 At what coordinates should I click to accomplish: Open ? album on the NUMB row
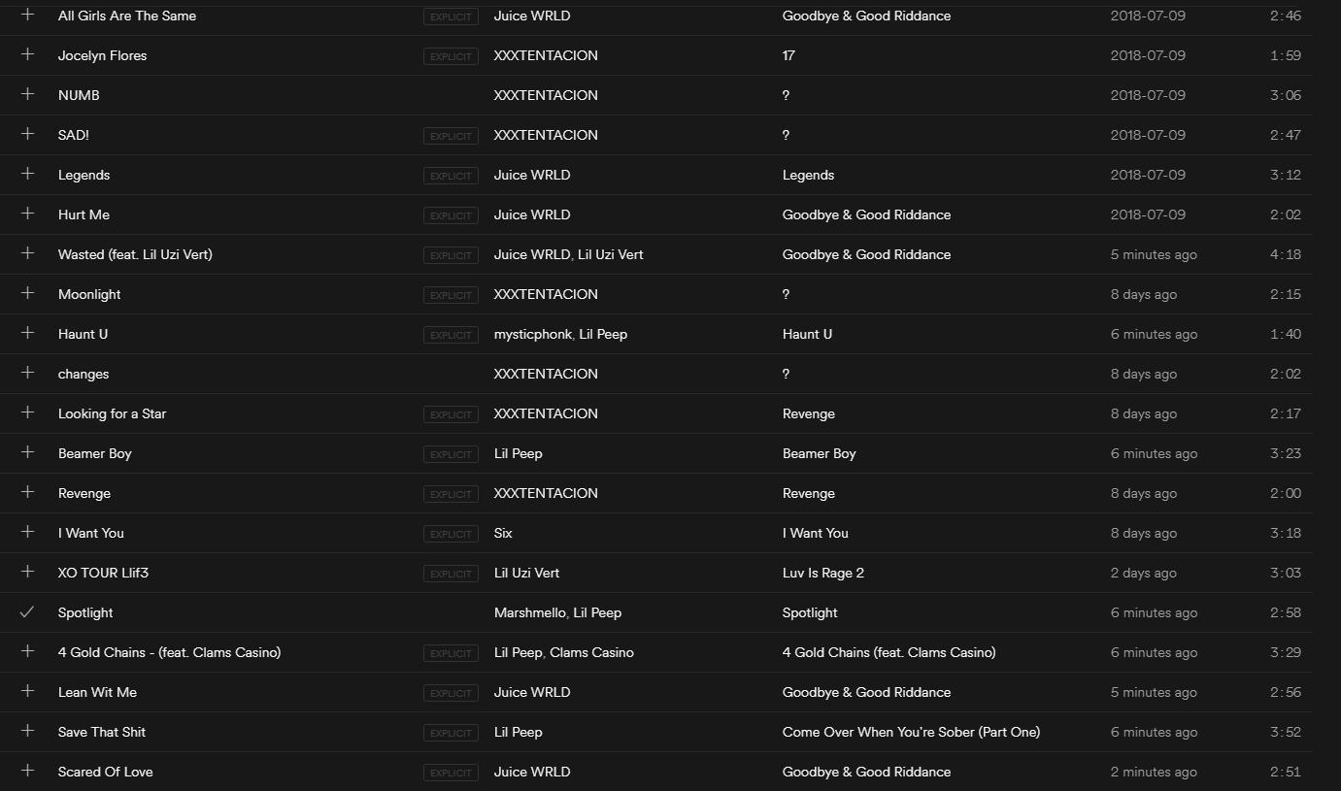coord(786,95)
